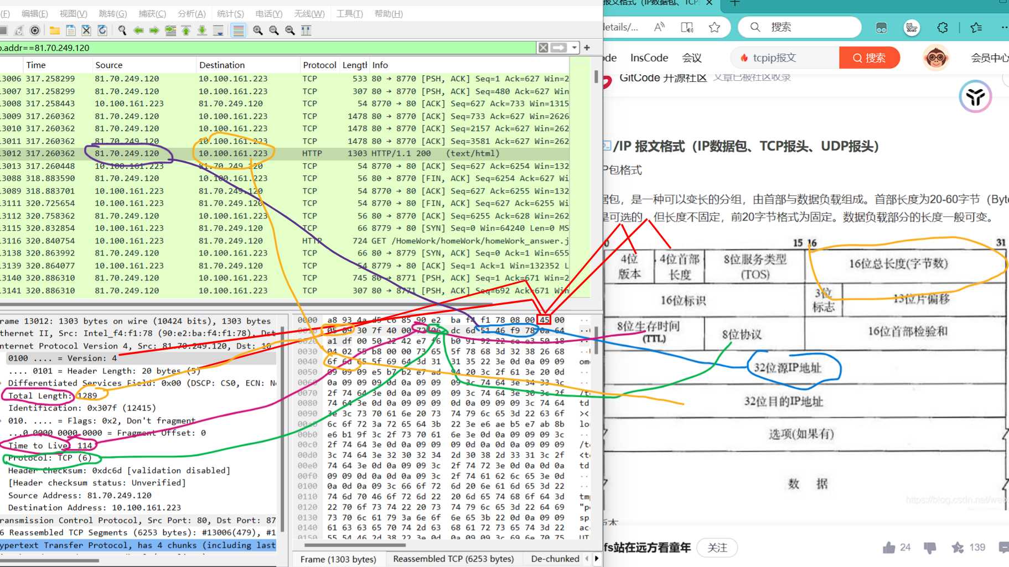Reset Wireshark text to normal size
The height and width of the screenshot is (567, 1009).
(x=290, y=30)
